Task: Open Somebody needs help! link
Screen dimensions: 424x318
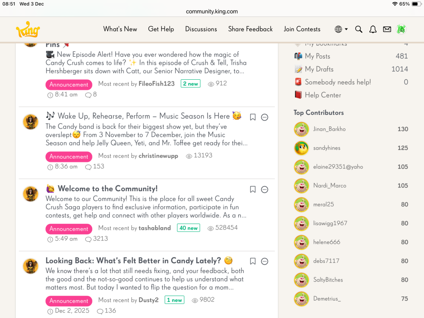Action: [338, 82]
